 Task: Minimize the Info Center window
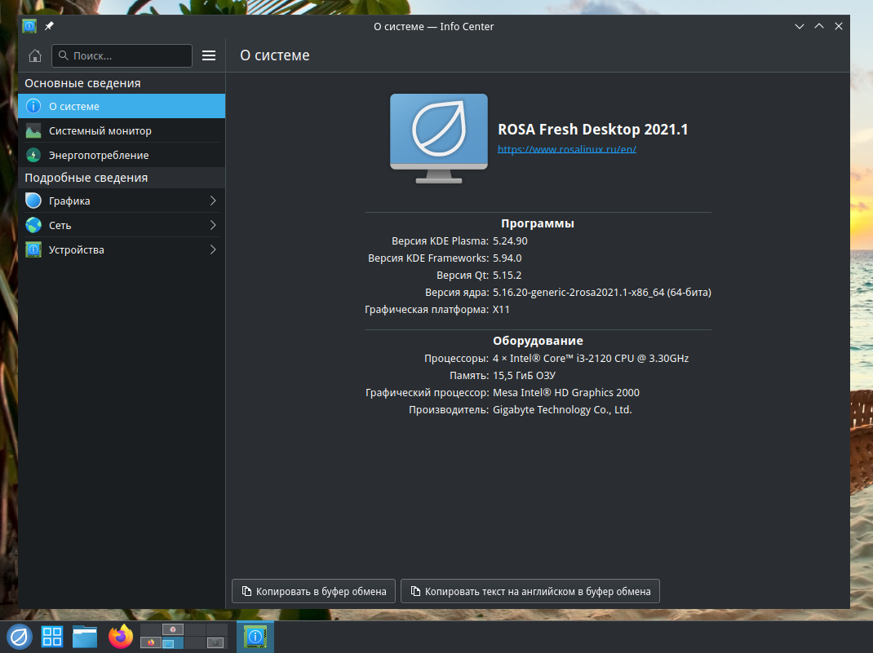800,26
